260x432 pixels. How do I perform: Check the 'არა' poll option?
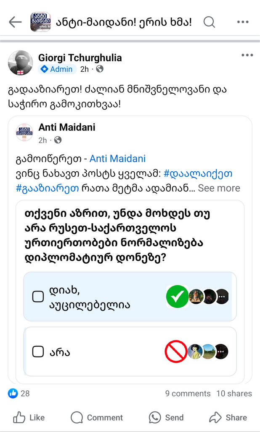tap(38, 351)
